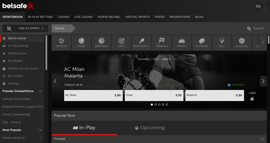270x143 pixels.
Task: Click the A-Z sort icon
Action: click(9, 28)
